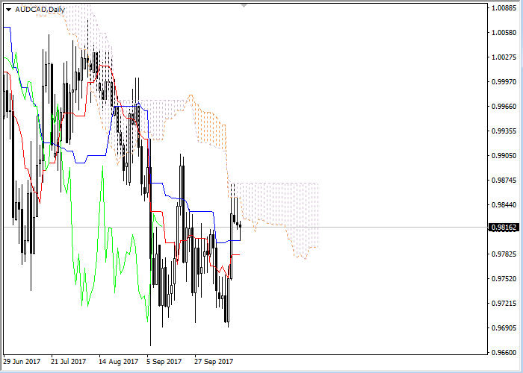Click price level 0.99660 on the scale

(504, 106)
